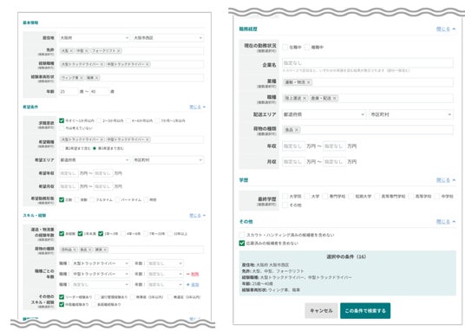Open 配送エリア 都道府県 dropdown

click(x=324, y=114)
